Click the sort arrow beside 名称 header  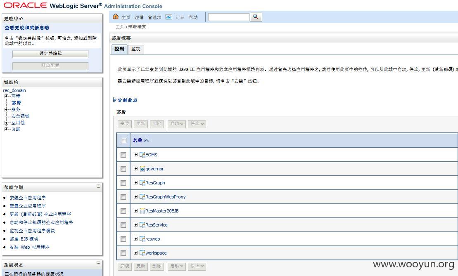[x=146, y=140]
